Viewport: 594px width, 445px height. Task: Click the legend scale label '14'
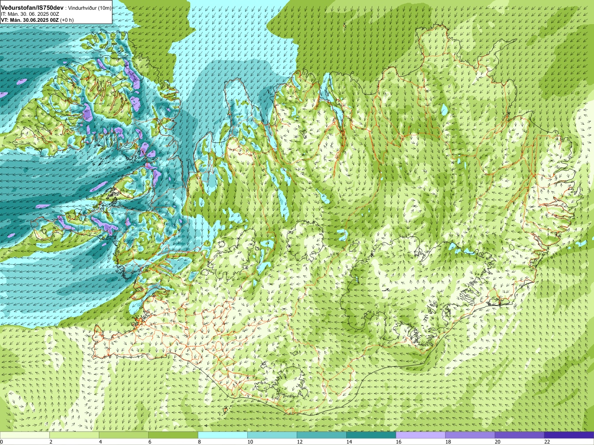click(349, 442)
